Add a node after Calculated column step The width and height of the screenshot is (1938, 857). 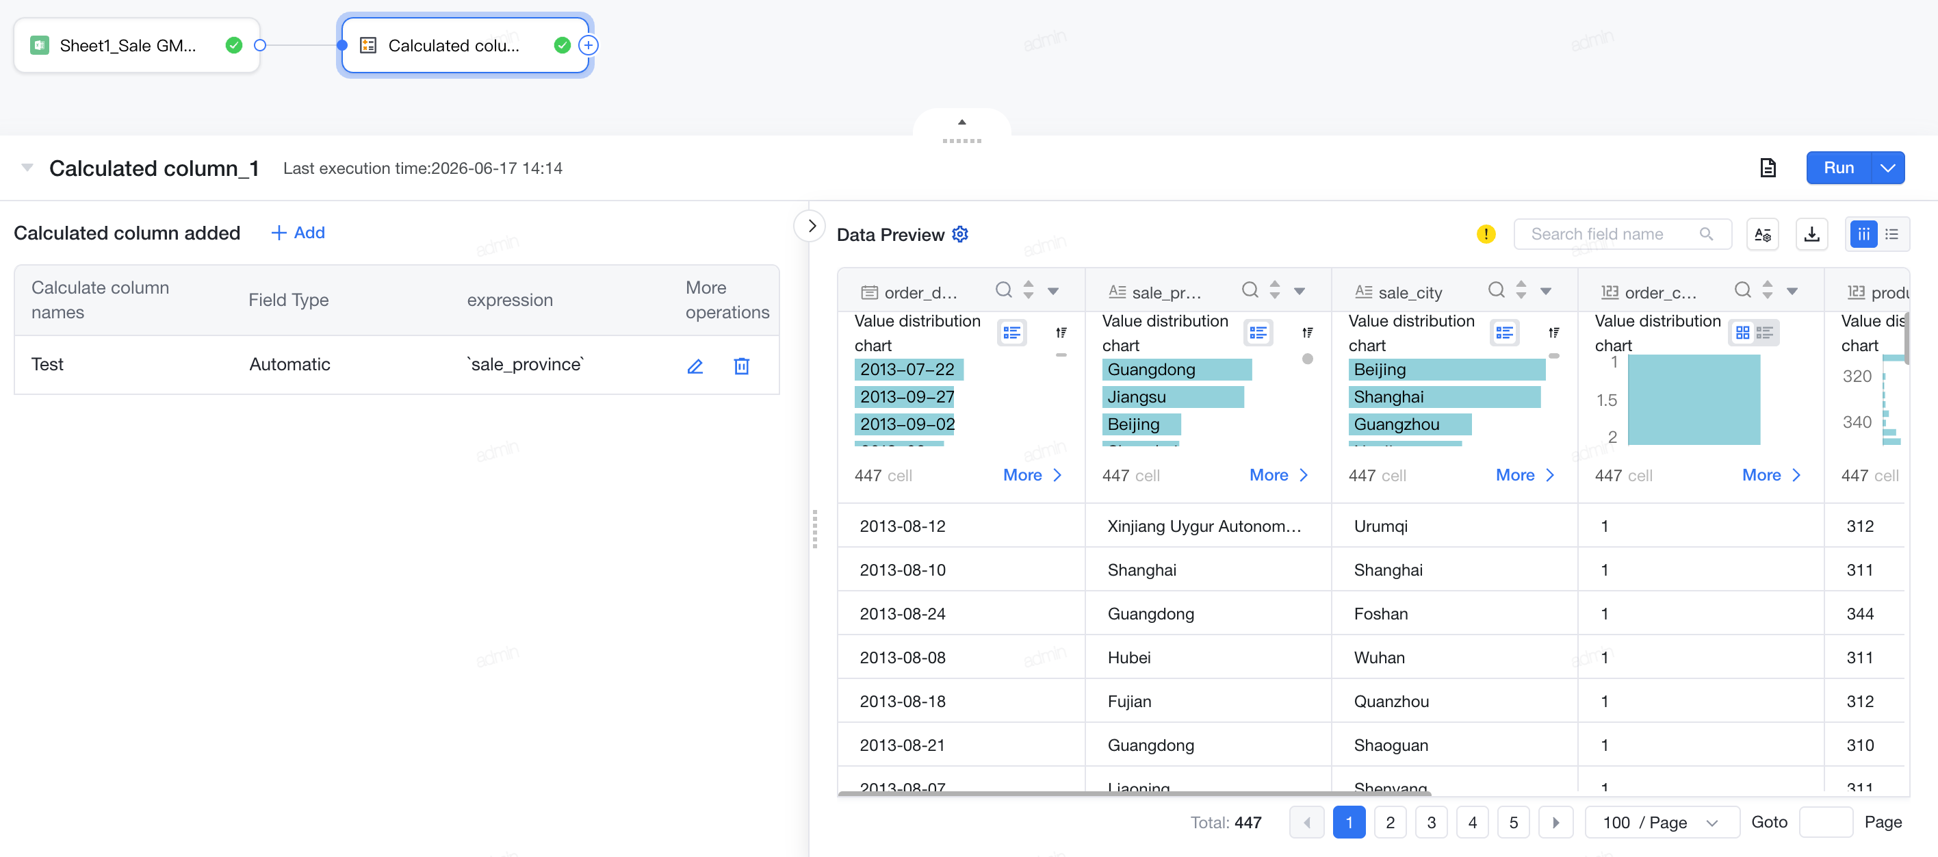pos(589,45)
